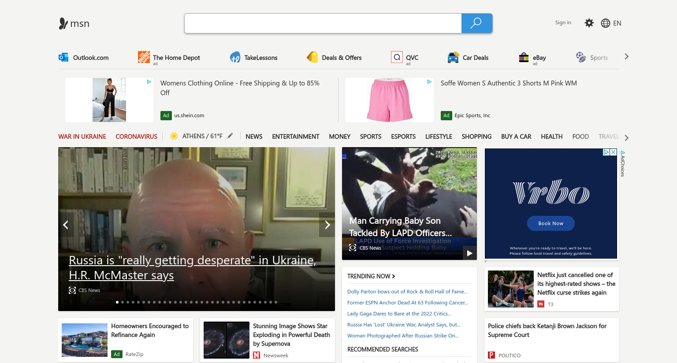Select the HEALTH category
The height and width of the screenshot is (363, 677).
[x=552, y=137]
